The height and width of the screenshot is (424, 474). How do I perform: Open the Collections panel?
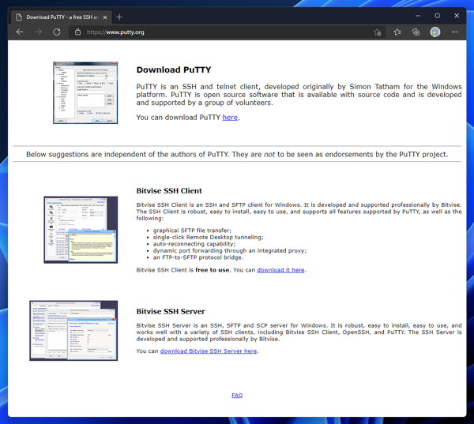point(416,32)
